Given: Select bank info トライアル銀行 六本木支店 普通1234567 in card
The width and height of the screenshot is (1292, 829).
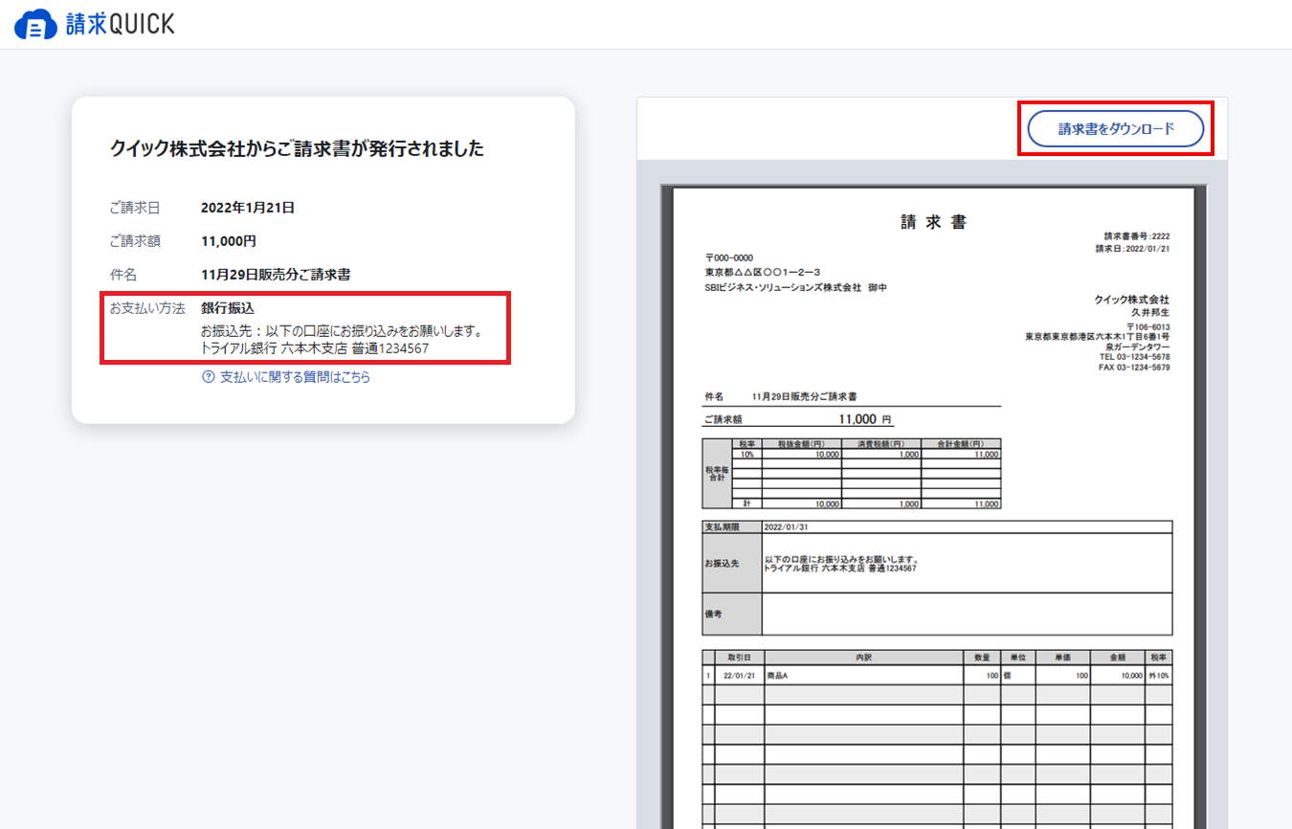Looking at the screenshot, I should pyautogui.click(x=314, y=348).
